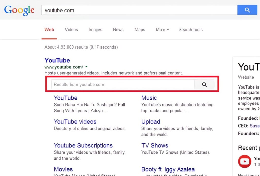
Task: Switch to the News tab
Action: click(x=118, y=30)
